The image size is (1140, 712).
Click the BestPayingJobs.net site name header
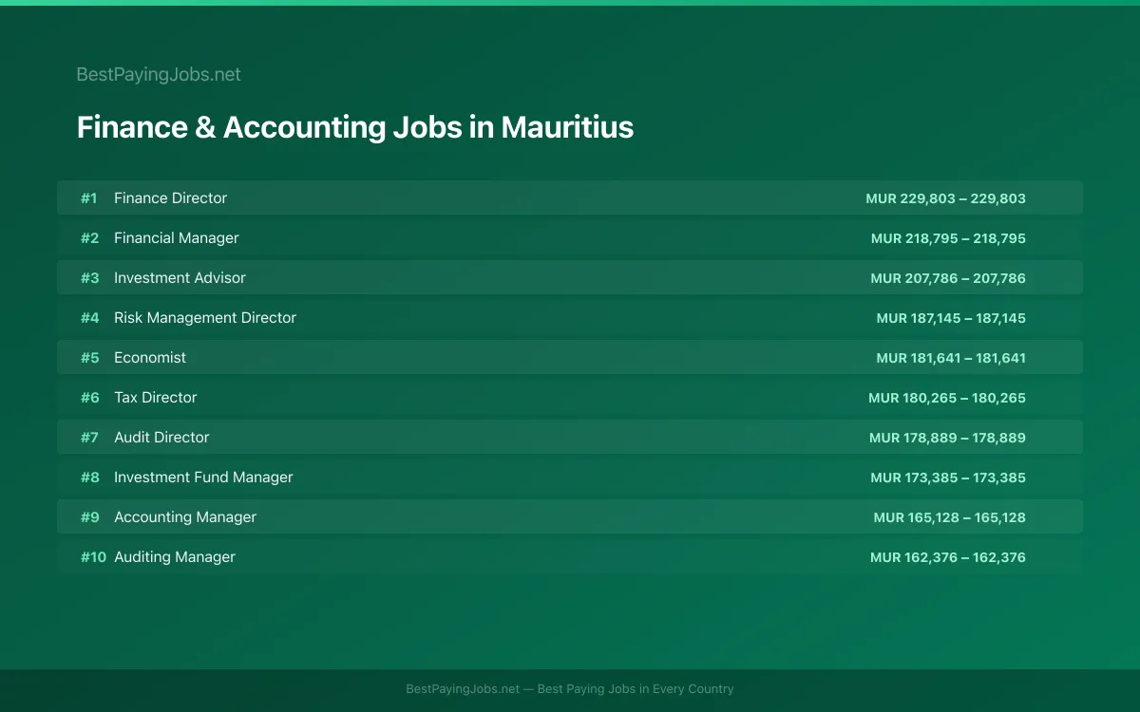click(x=159, y=74)
